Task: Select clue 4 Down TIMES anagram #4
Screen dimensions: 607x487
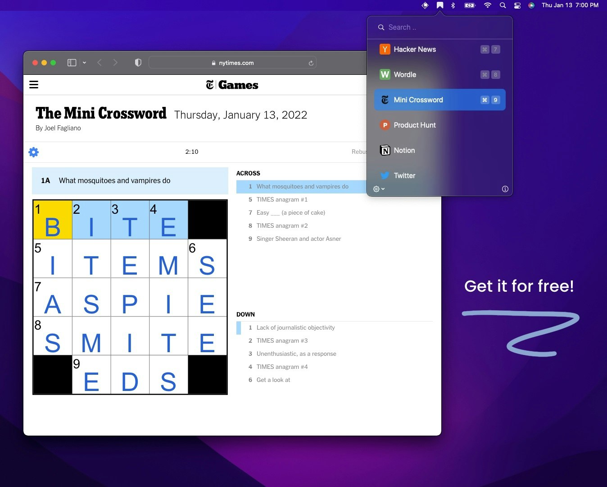Action: pyautogui.click(x=334, y=367)
